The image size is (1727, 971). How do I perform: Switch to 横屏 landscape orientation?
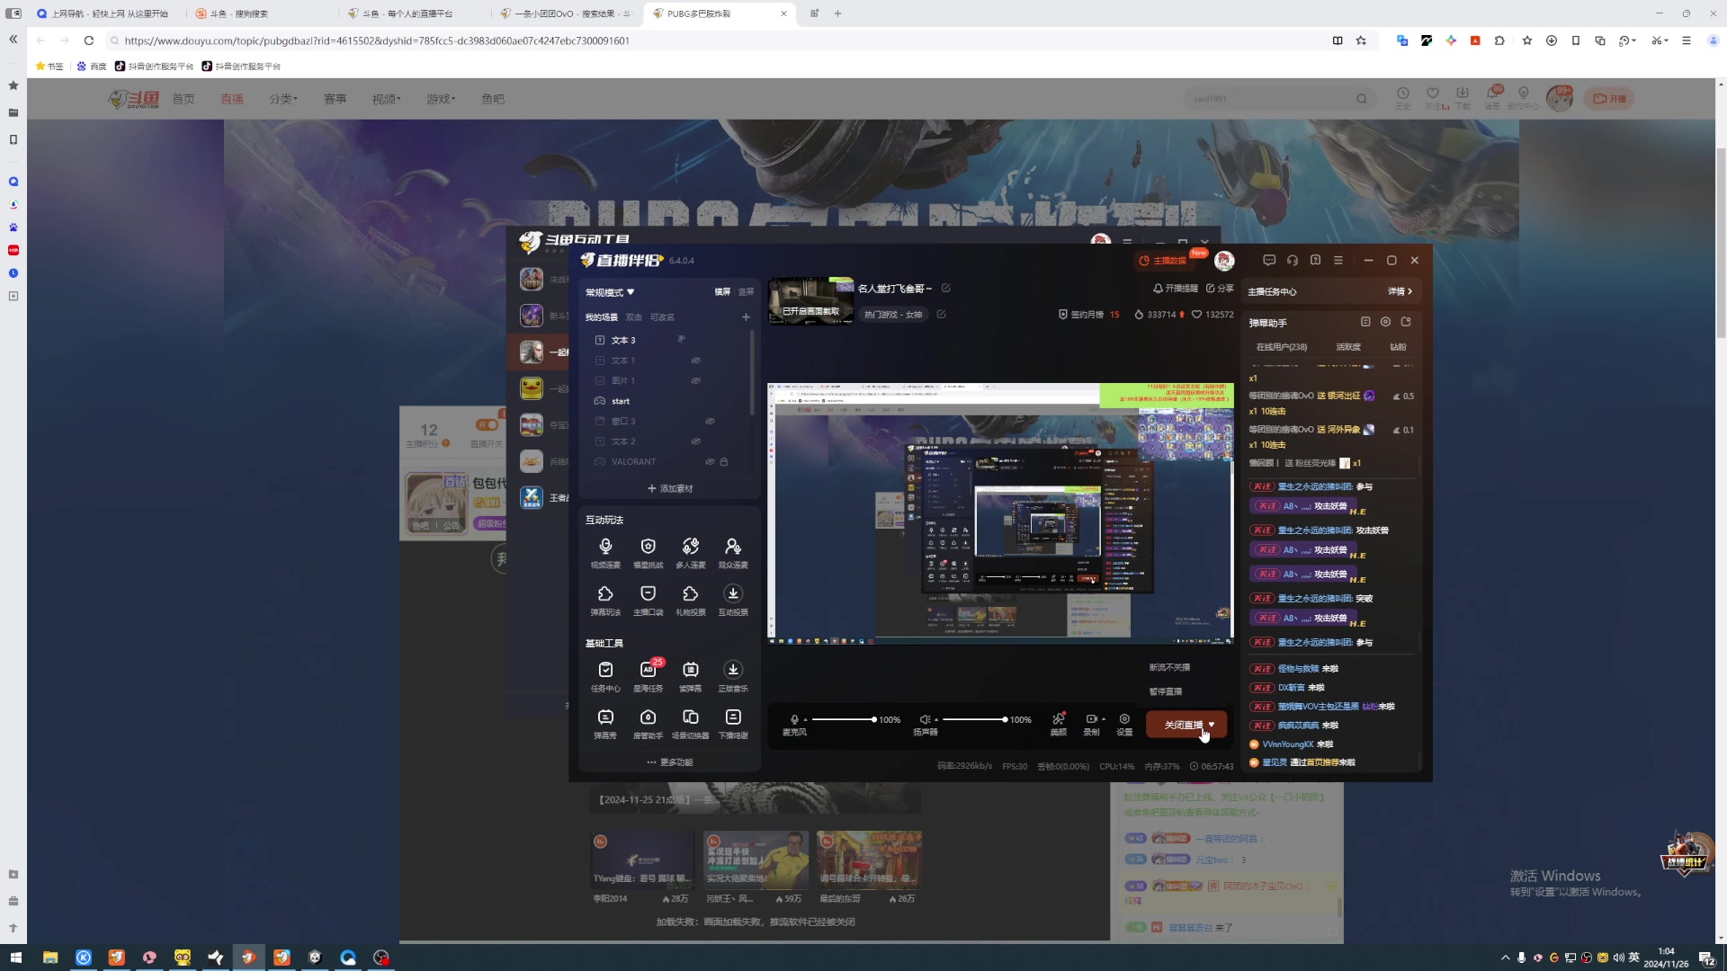722,292
